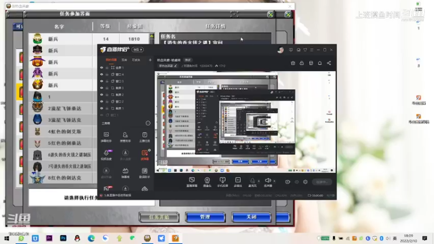The image size is (434, 244).
Task: Open the mode pill next to streaming logo
Action: click(138, 49)
